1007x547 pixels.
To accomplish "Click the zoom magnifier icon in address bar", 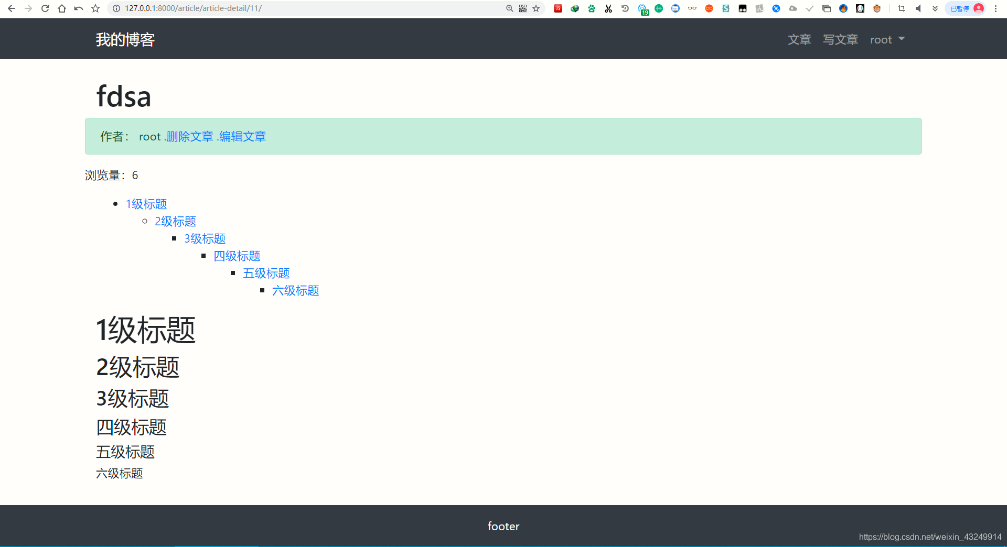I will (x=509, y=8).
